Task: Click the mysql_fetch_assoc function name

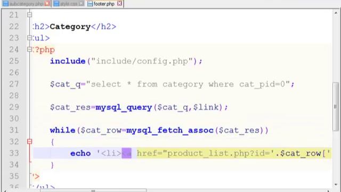Action: click(x=170, y=130)
